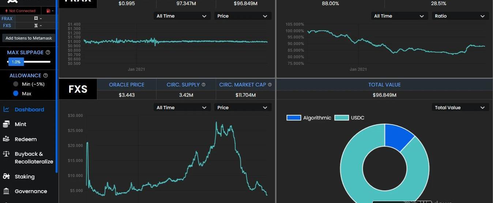Click the CIRC. MARKET CAP header text
Viewport: 493px width, 203px height.
242,85
